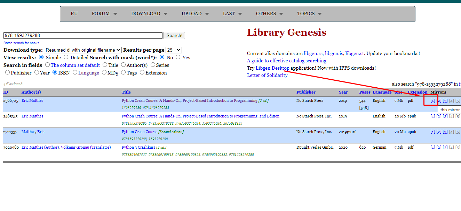
Task: Open Python 3 Crashkurs title link
Action: click(x=138, y=147)
